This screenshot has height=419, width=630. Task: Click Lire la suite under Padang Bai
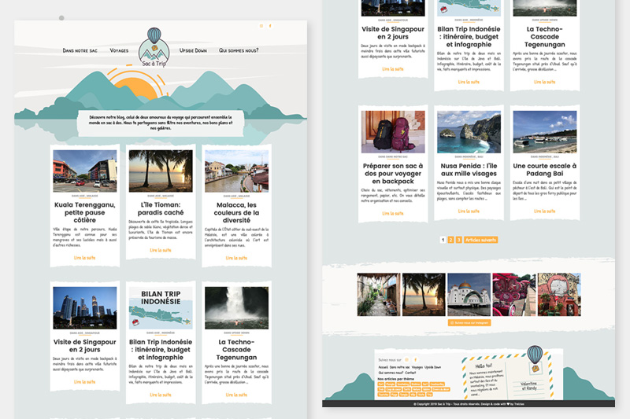pyautogui.click(x=545, y=211)
